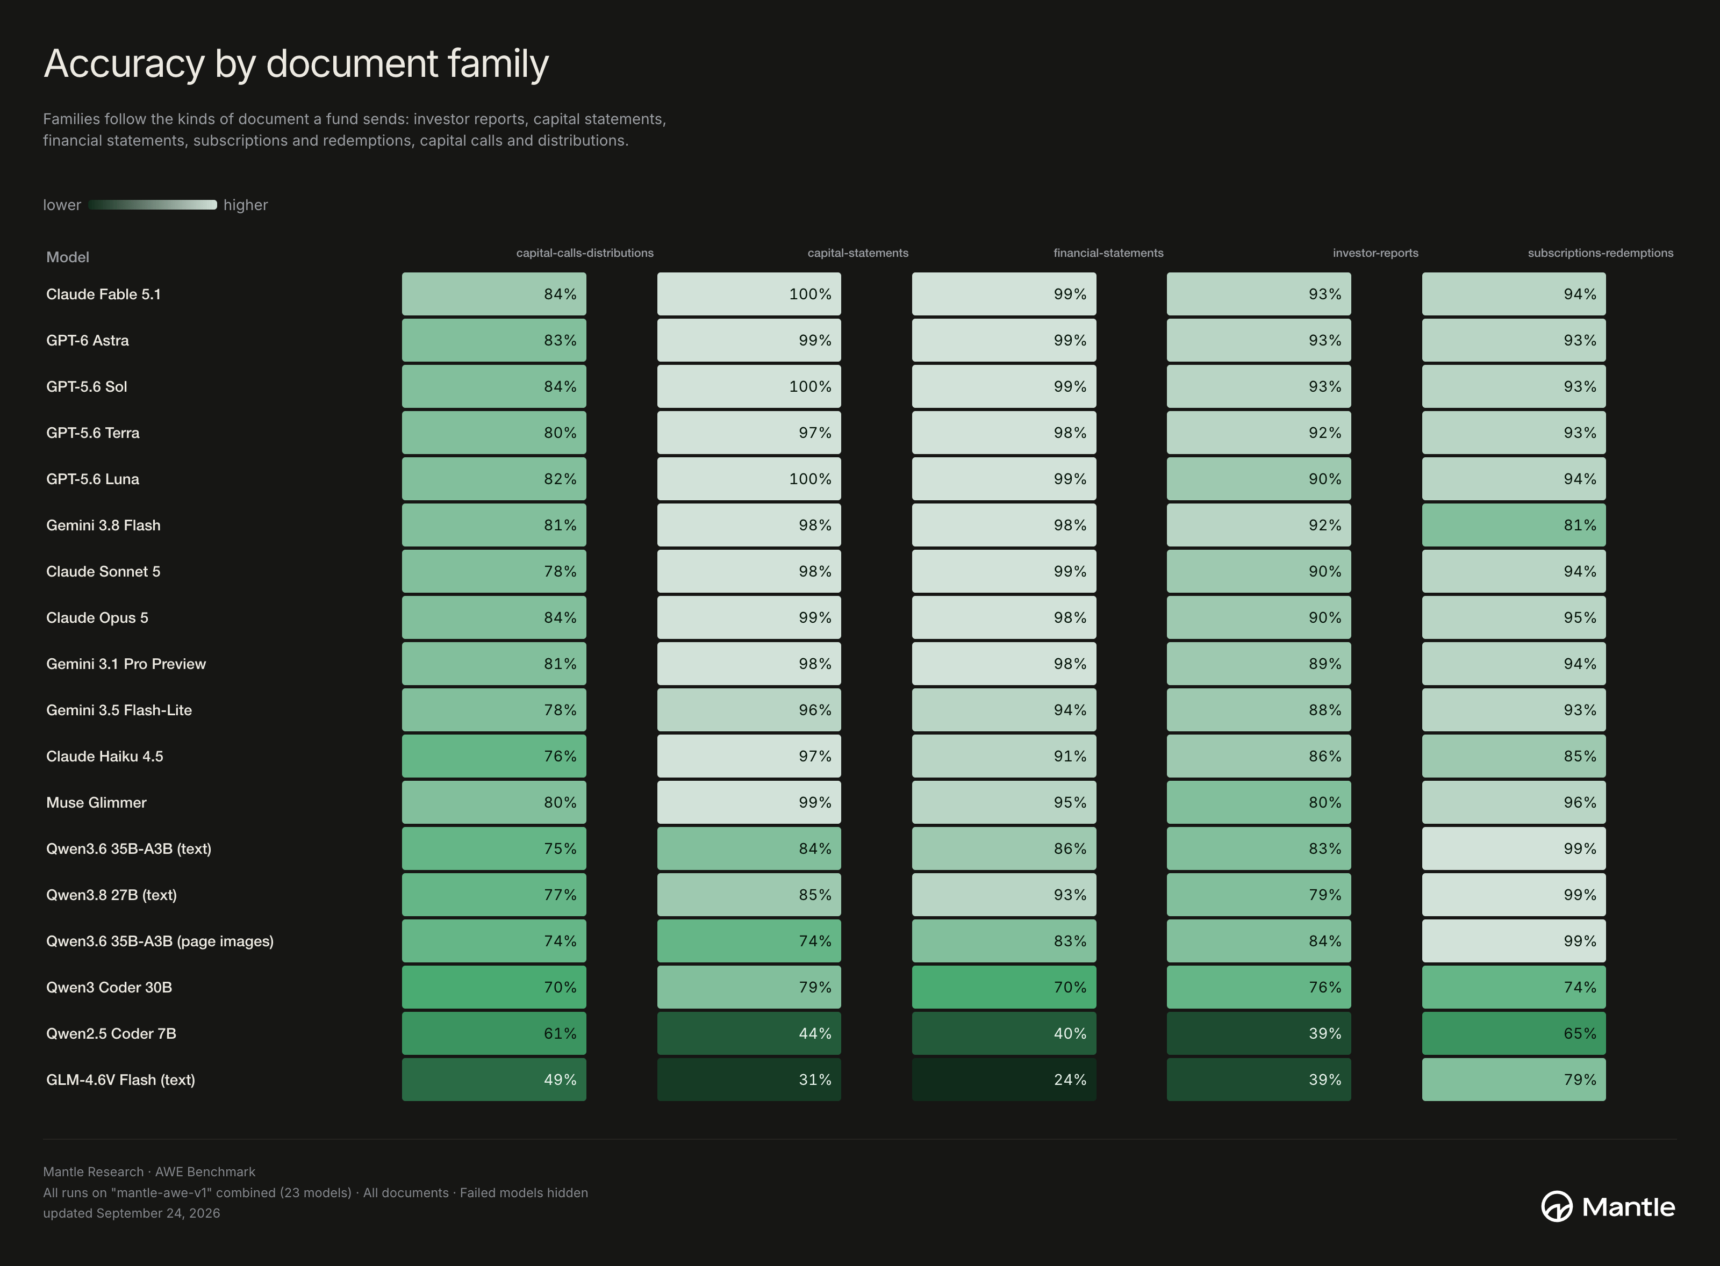This screenshot has height=1266, width=1720.
Task: Click the Qwen3.6 35B-A3B (page images) label
Action: tap(160, 941)
